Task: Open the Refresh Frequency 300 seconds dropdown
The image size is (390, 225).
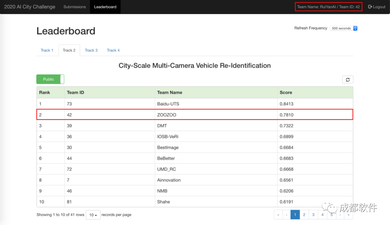Action: [343, 28]
